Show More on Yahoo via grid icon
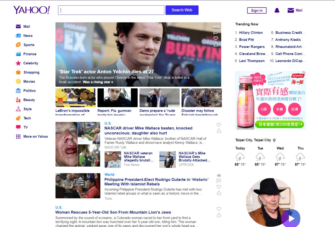Viewport: 335px width, 227px height. click(x=18, y=136)
